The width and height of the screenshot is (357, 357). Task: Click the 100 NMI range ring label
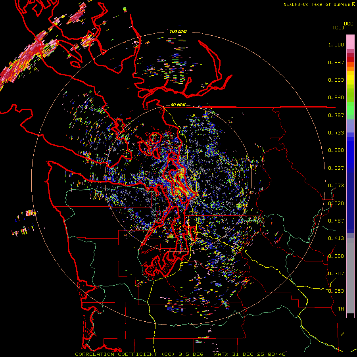(178, 31)
